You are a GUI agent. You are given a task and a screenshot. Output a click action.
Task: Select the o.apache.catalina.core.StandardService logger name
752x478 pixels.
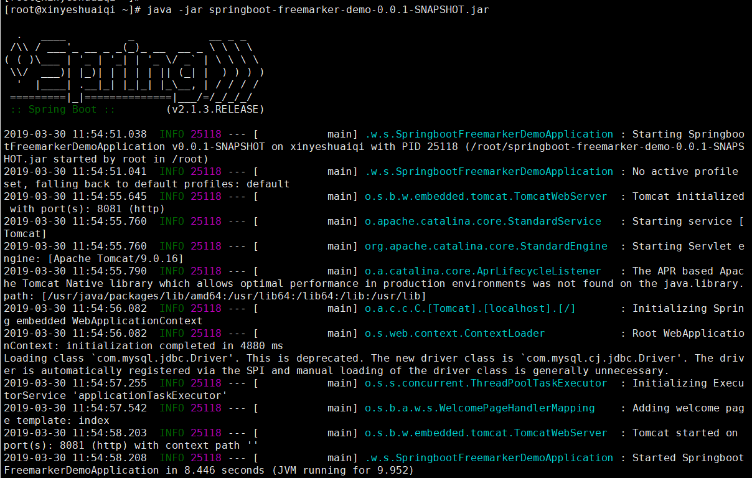click(x=482, y=222)
